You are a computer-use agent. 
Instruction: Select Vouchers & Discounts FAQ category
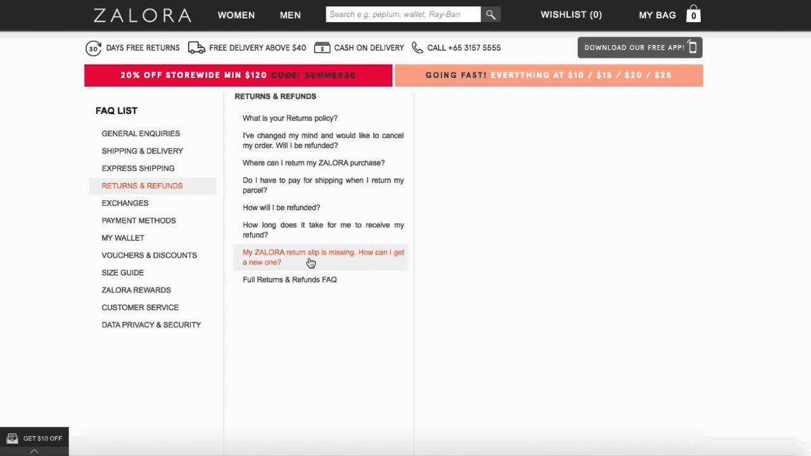[x=149, y=255]
